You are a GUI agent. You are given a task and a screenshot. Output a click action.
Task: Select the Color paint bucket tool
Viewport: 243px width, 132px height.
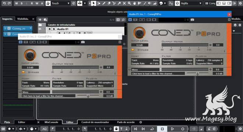(155, 3)
